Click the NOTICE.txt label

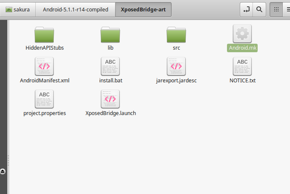[x=242, y=80]
